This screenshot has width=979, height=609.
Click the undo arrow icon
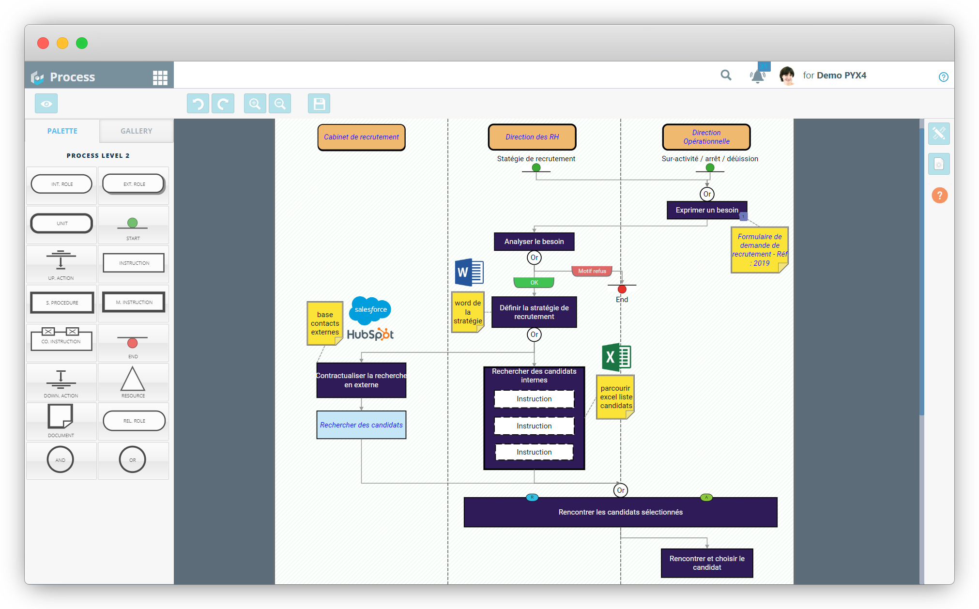198,104
